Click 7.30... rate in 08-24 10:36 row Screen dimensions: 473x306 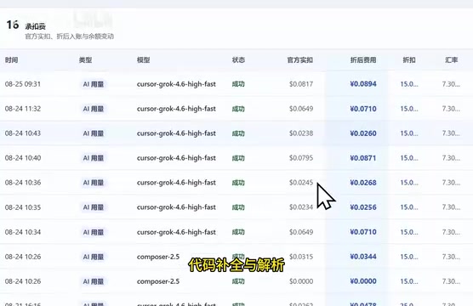click(451, 183)
